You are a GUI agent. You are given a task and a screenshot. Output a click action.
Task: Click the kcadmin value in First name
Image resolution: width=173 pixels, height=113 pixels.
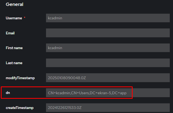click(55, 48)
